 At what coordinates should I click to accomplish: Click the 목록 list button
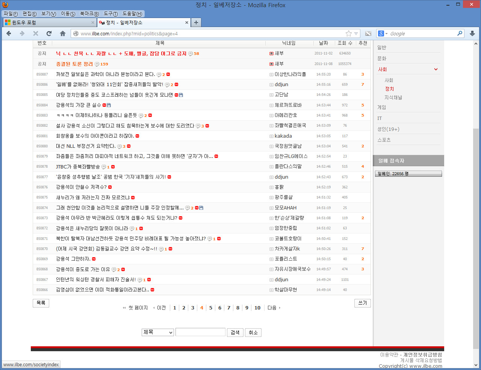click(x=41, y=303)
